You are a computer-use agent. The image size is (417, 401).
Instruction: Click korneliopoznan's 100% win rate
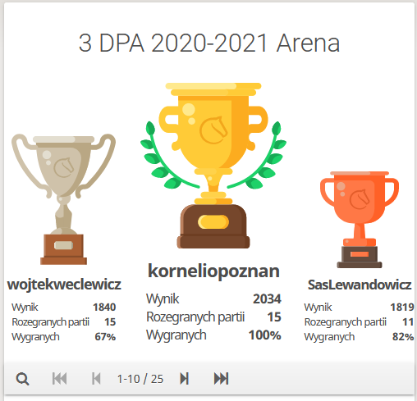click(264, 335)
